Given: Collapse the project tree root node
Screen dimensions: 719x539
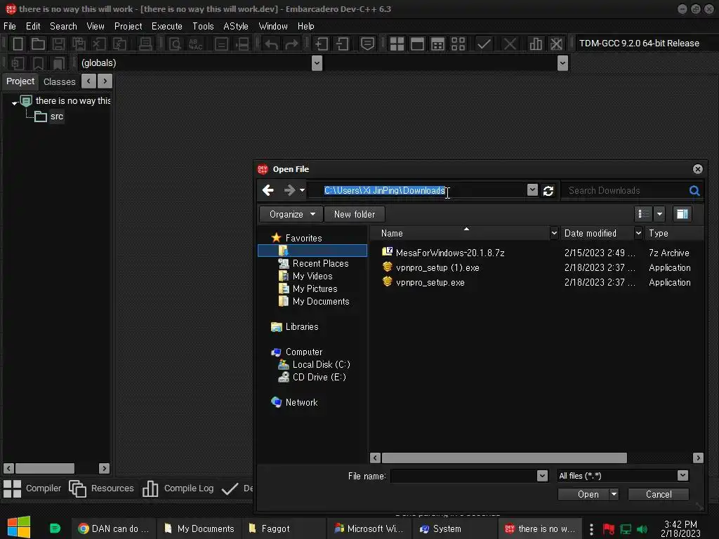Looking at the screenshot, I should 14,102.
